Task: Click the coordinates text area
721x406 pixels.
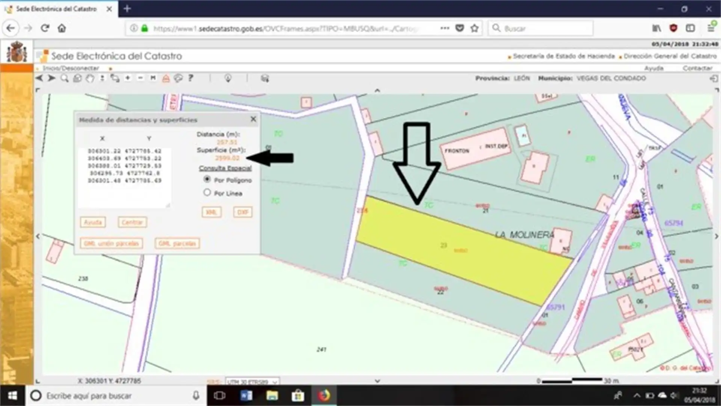Action: coord(124,177)
